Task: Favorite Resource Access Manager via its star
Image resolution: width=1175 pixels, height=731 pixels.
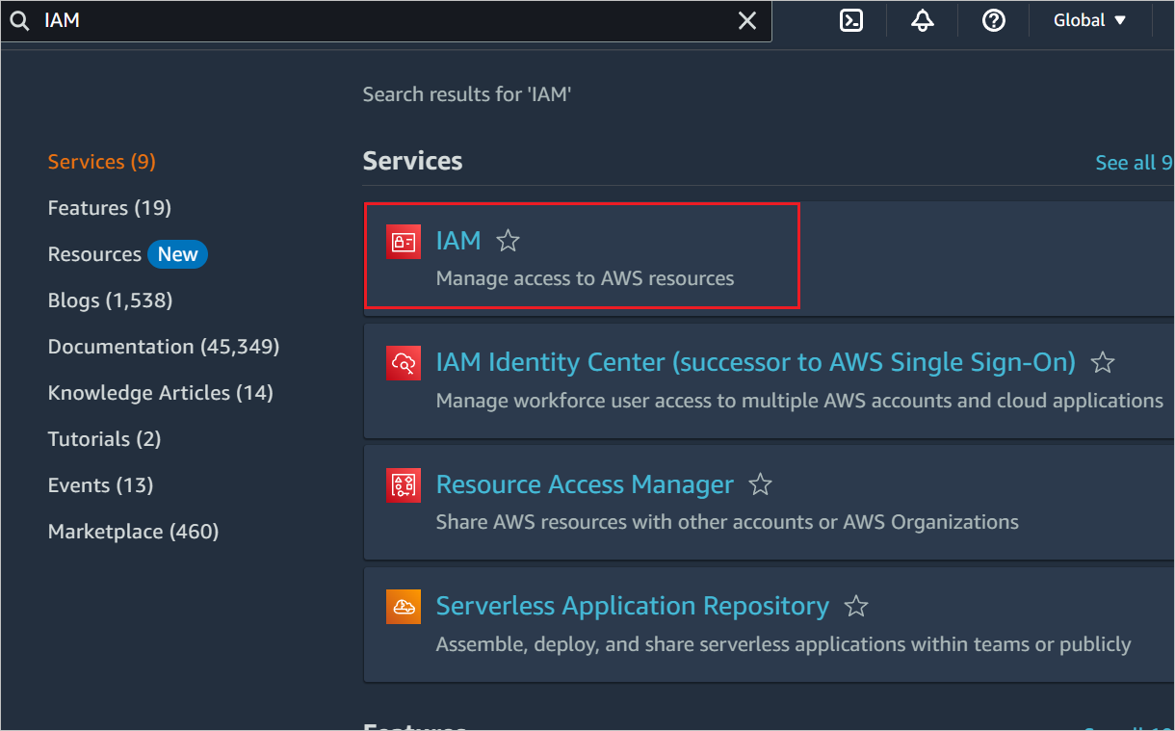Action: 760,484
